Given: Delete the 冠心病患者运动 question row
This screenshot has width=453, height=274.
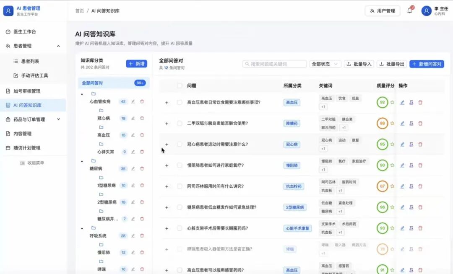Looking at the screenshot, I should 420,144.
